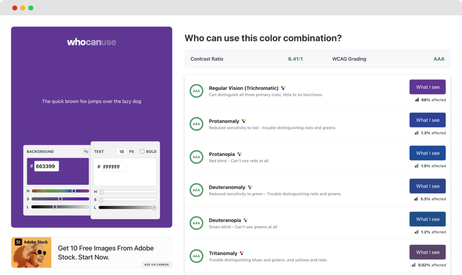The width and height of the screenshot is (462, 275).
Task: Click the swap background and text colors icon
Action: 86,152
